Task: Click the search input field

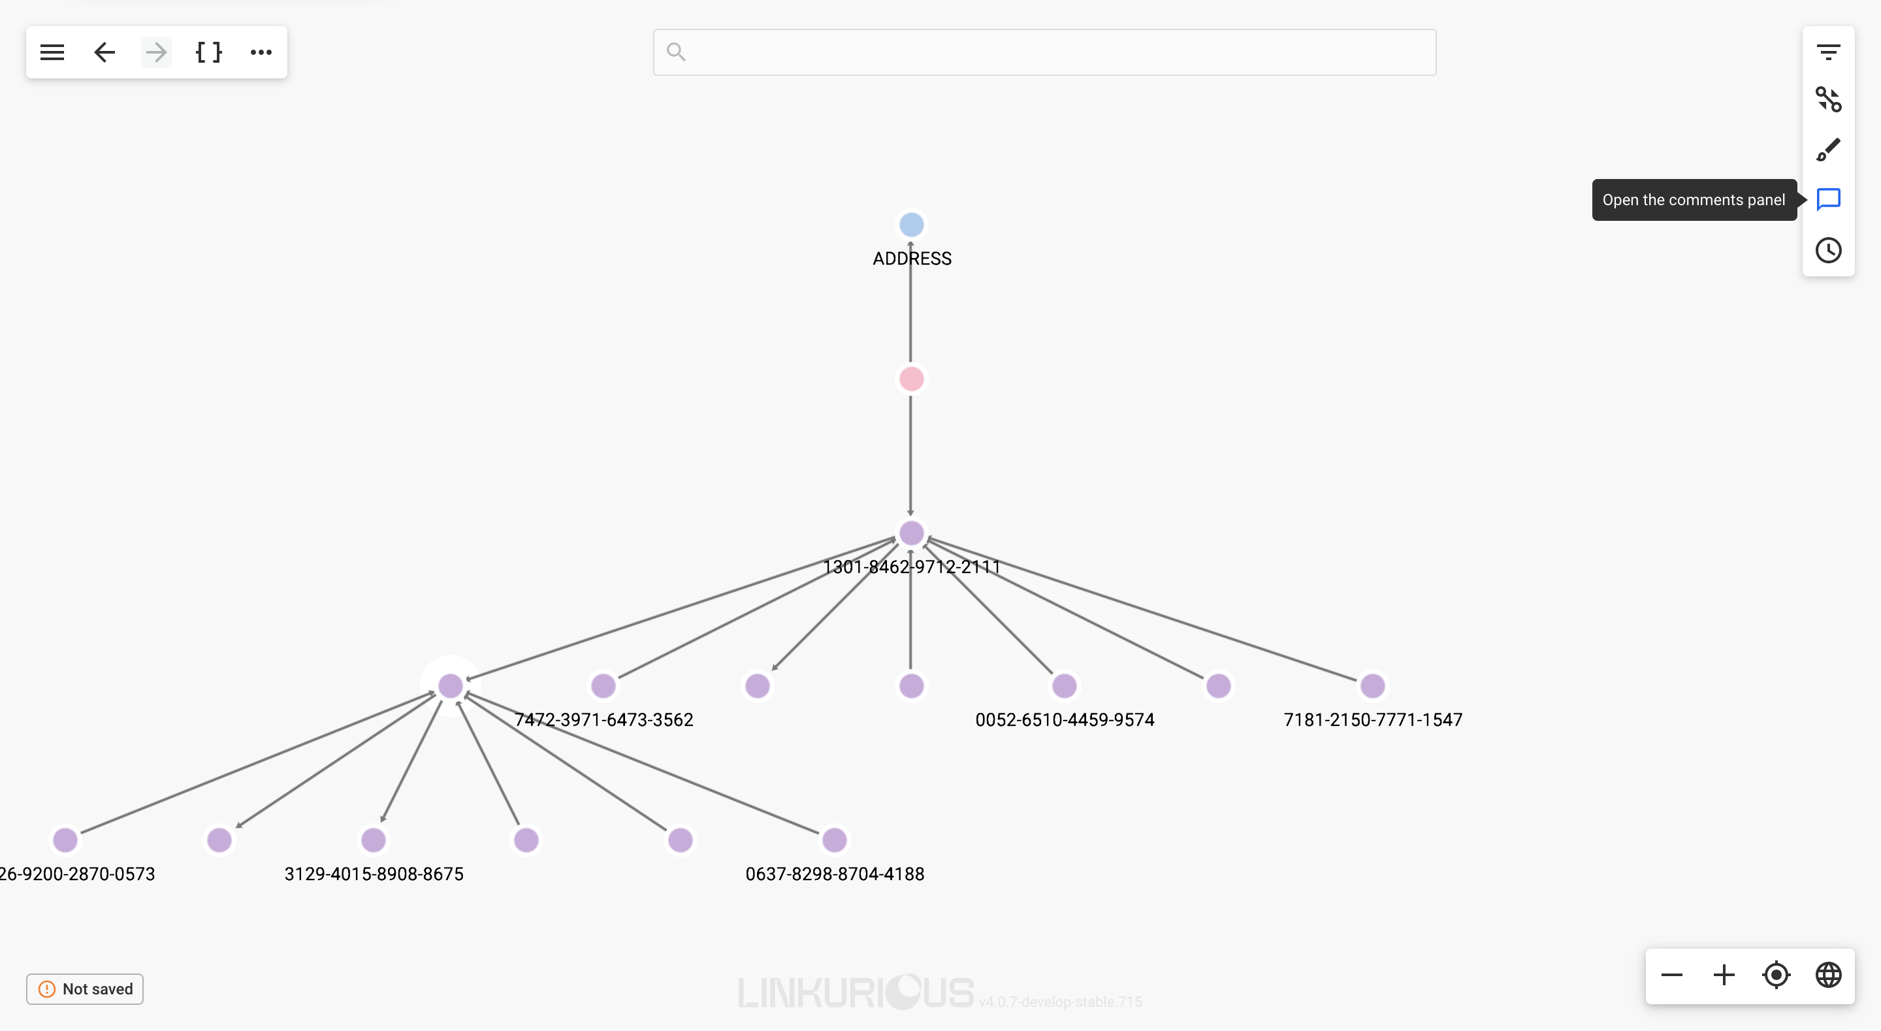Action: click(x=1043, y=52)
